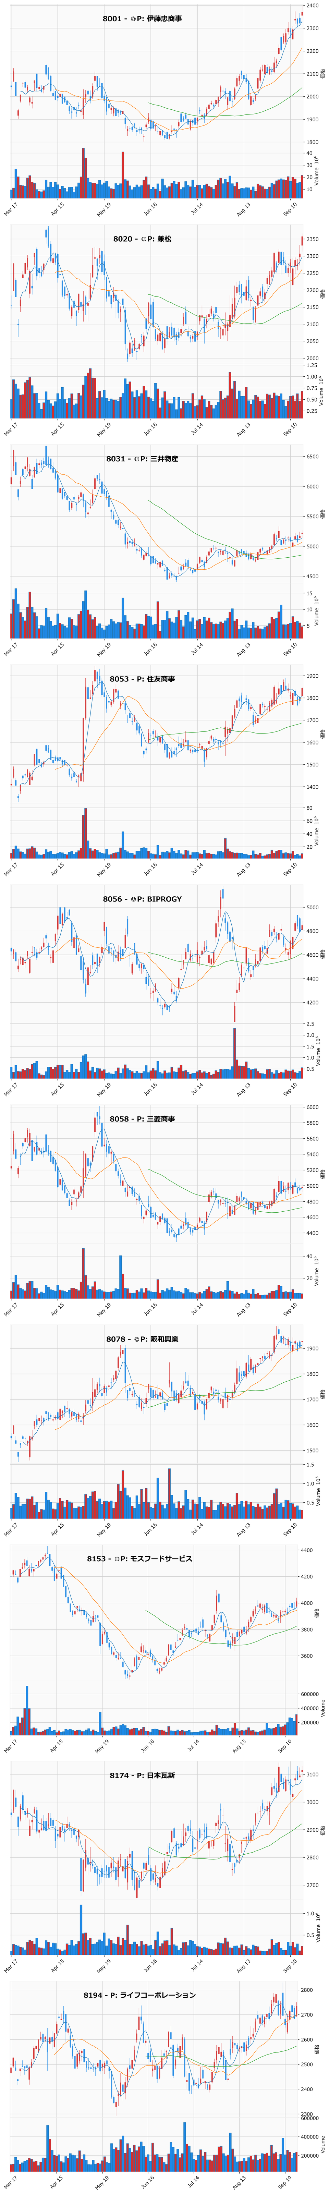
Task: Click the circle mark in the 8056 chart title
Action: [x=133, y=899]
